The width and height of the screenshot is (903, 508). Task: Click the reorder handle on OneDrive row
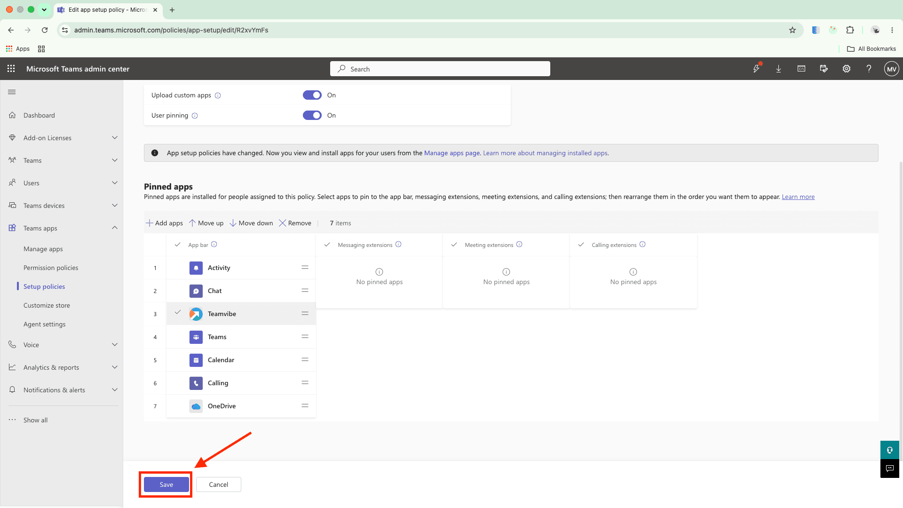click(305, 405)
